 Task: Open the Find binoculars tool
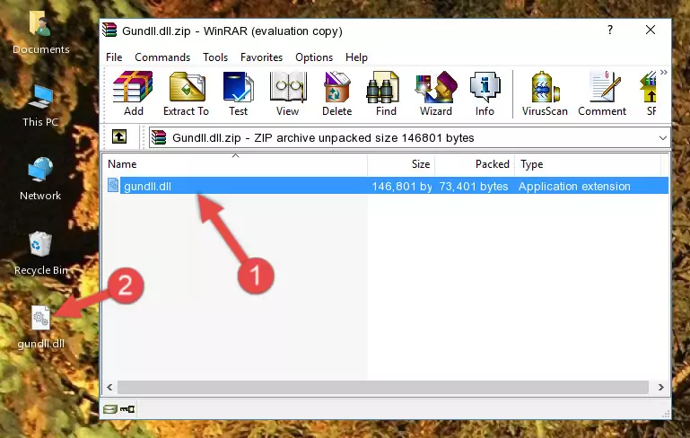click(386, 93)
